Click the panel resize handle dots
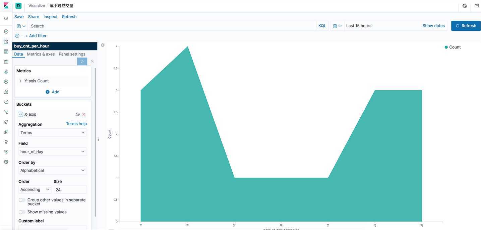Screen dimensions: 481x230 [99, 139]
